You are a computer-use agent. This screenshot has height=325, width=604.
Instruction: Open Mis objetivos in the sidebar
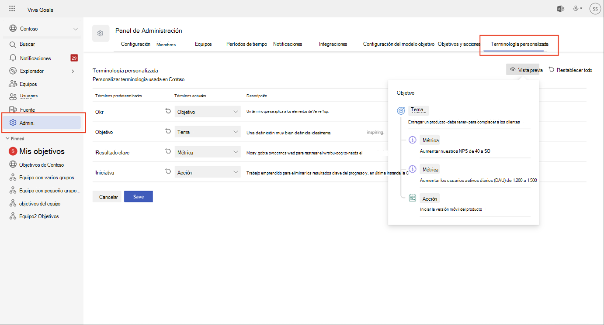[x=42, y=151]
